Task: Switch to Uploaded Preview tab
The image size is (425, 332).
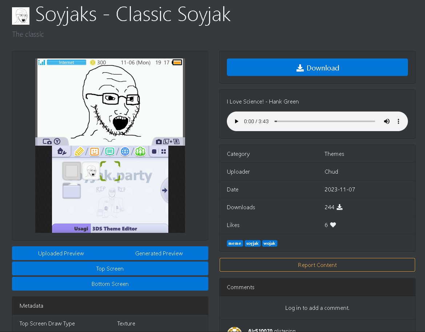Action: coord(61,253)
